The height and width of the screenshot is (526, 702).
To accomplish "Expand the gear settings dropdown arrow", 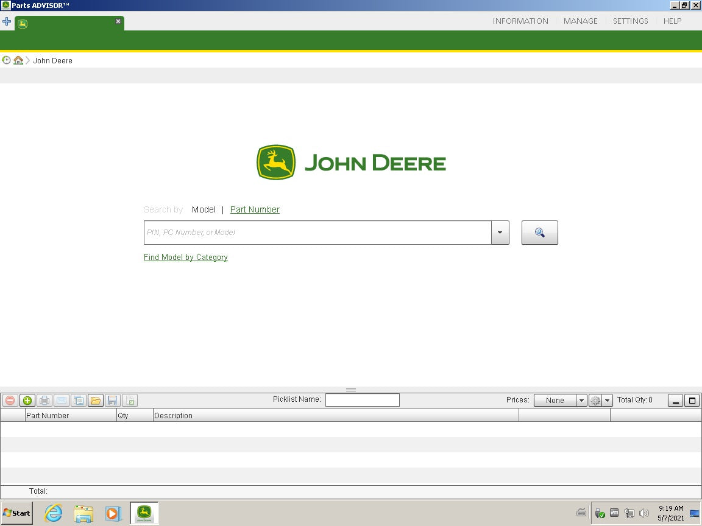I will coord(608,401).
